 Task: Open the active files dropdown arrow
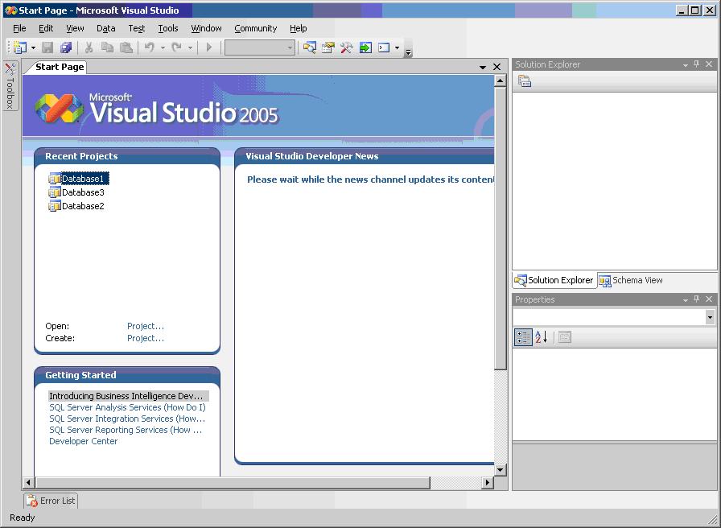(482, 67)
